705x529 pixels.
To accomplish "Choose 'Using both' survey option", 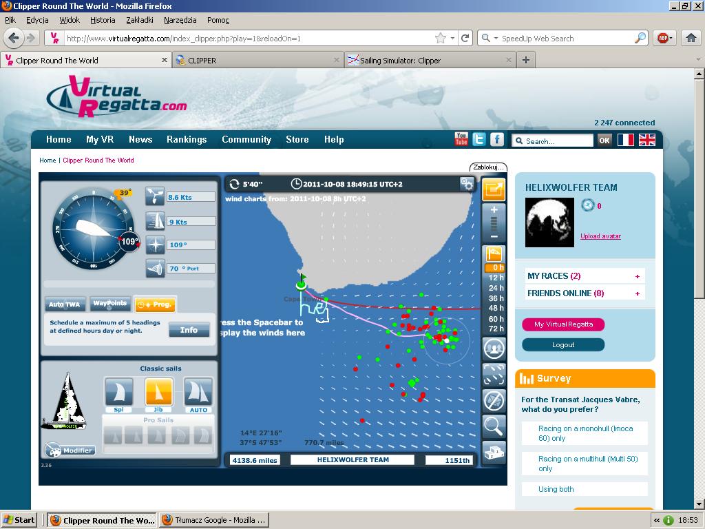I will pos(556,489).
